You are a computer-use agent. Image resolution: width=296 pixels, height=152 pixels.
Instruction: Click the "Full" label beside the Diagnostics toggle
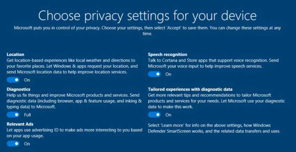(28, 115)
